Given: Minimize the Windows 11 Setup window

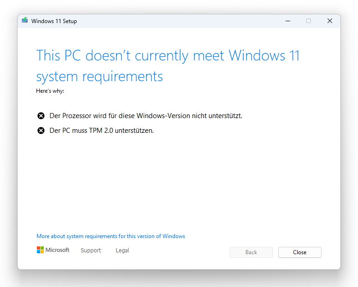Looking at the screenshot, I should click(288, 21).
